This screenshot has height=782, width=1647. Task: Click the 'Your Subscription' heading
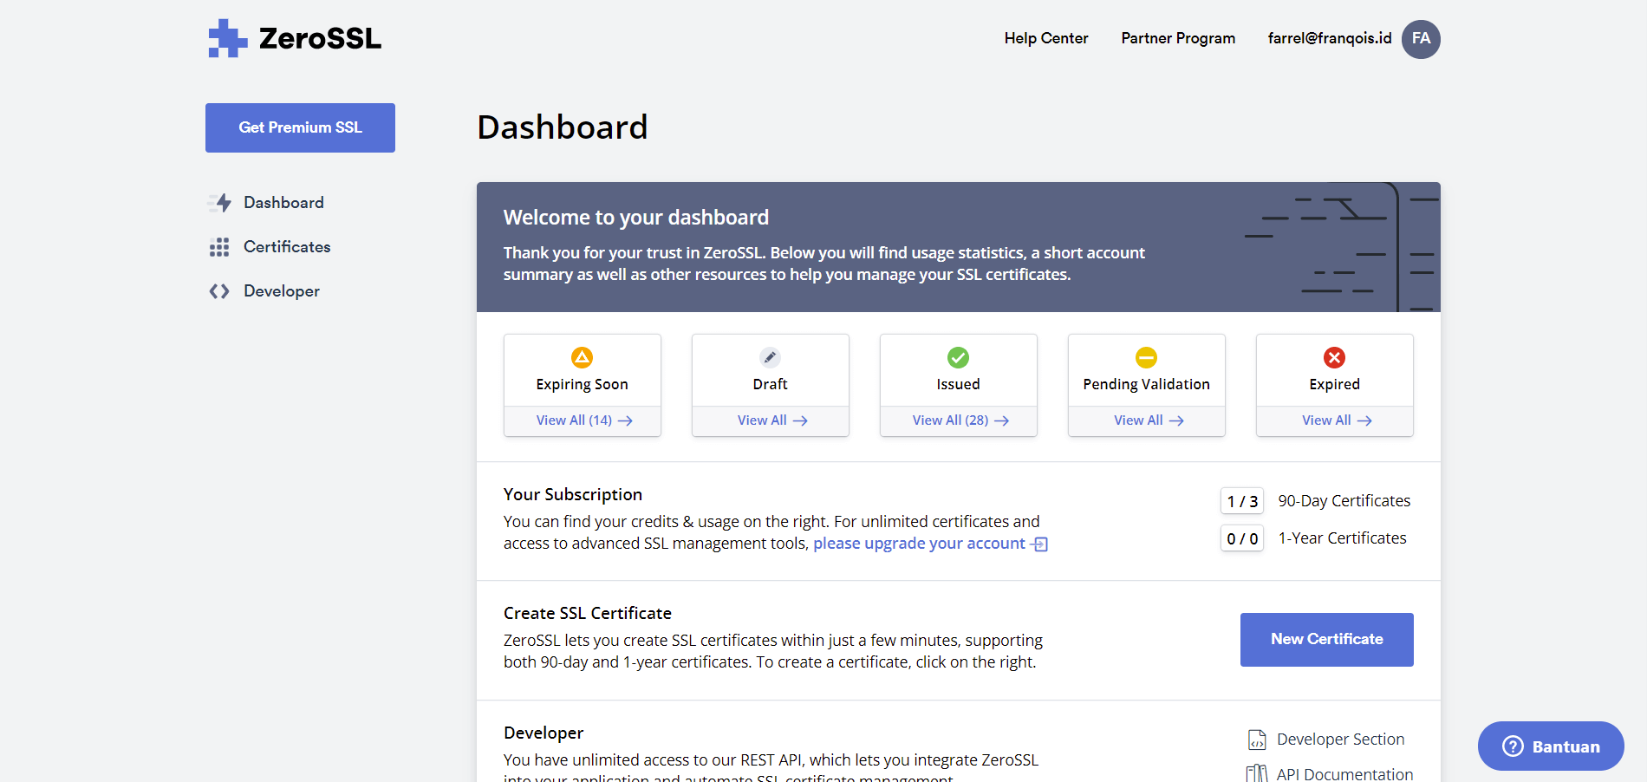coord(573,494)
